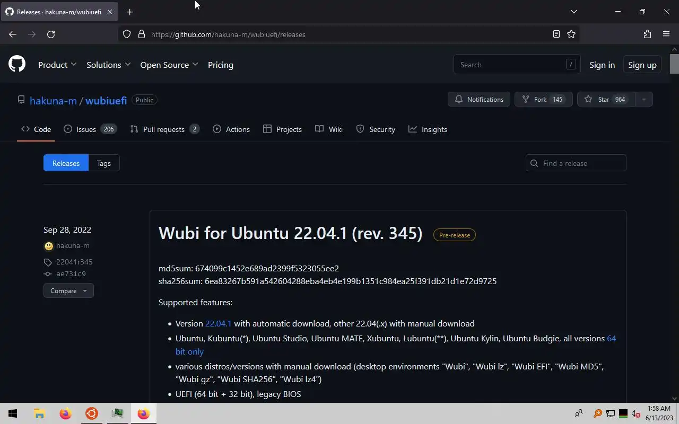Open the Compare dropdown

68,291
